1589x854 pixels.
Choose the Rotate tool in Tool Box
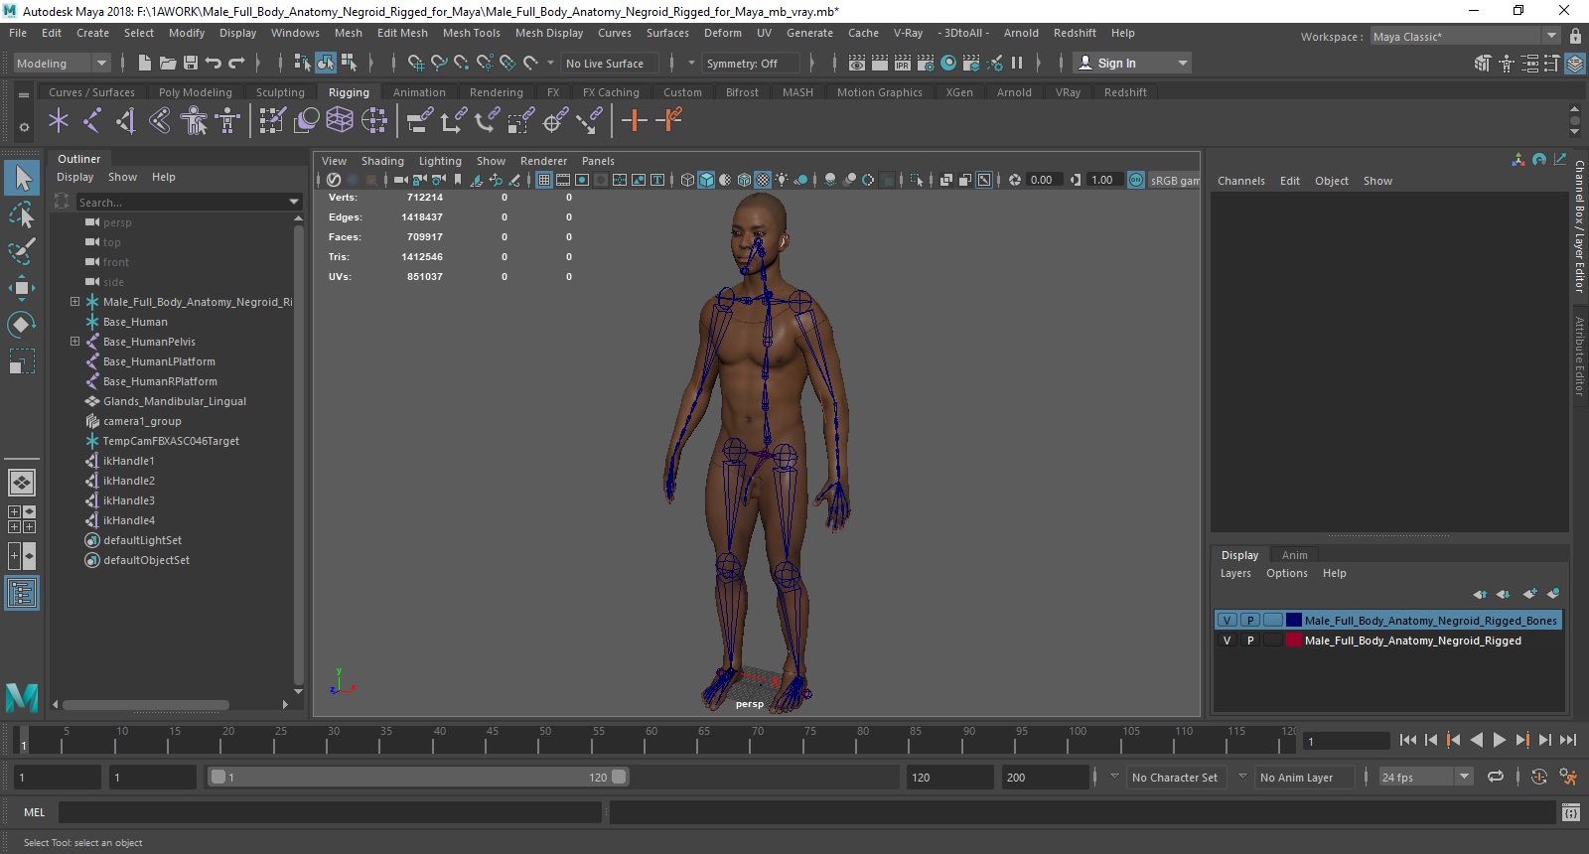click(x=22, y=325)
